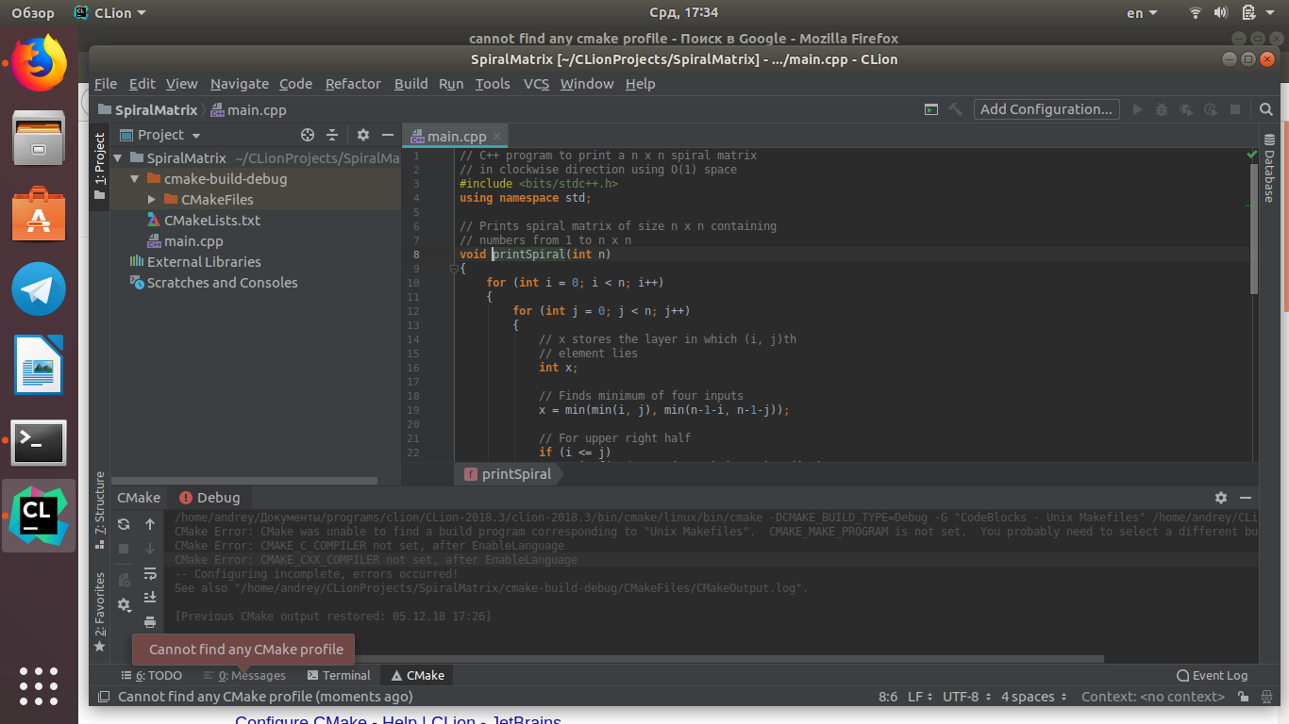Collapse the cmake-build-debug folder arrow
The image size is (1289, 724).
(x=135, y=179)
